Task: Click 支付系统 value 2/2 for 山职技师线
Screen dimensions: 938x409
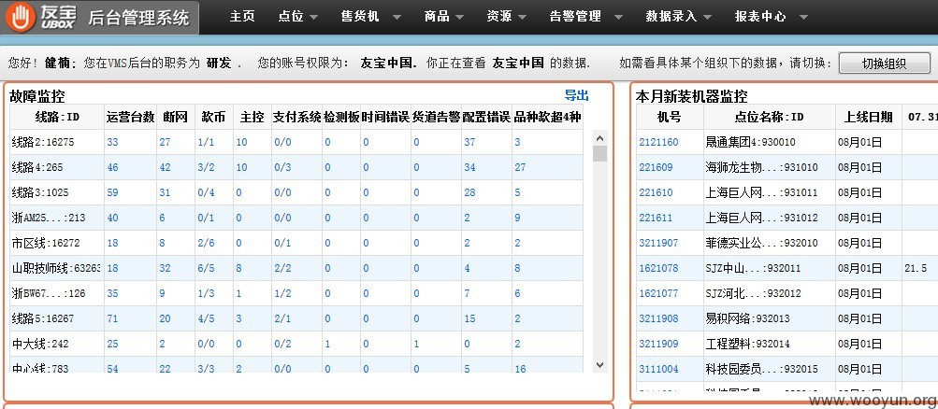Action: click(x=283, y=269)
